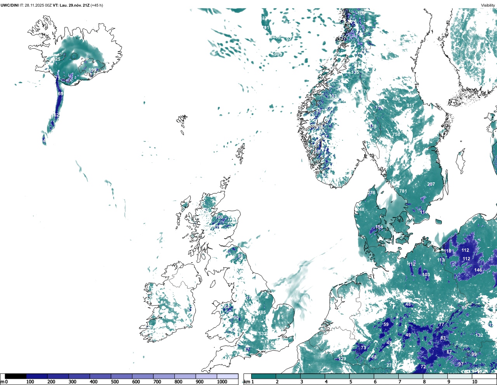
Task: Click the 1000 tick label on metre scale
Action: point(222,382)
